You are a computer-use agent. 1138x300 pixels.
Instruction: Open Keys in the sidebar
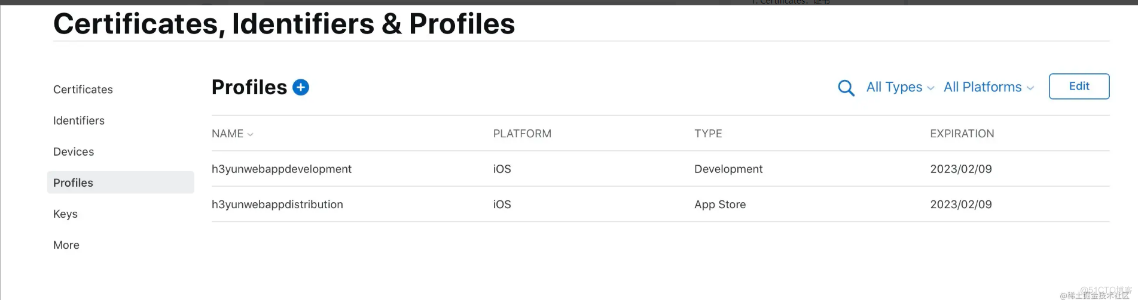click(x=65, y=214)
